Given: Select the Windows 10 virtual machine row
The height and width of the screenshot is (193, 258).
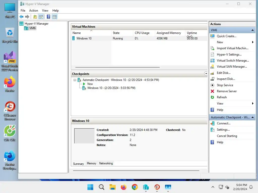Looking at the screenshot, I should pos(139,38).
